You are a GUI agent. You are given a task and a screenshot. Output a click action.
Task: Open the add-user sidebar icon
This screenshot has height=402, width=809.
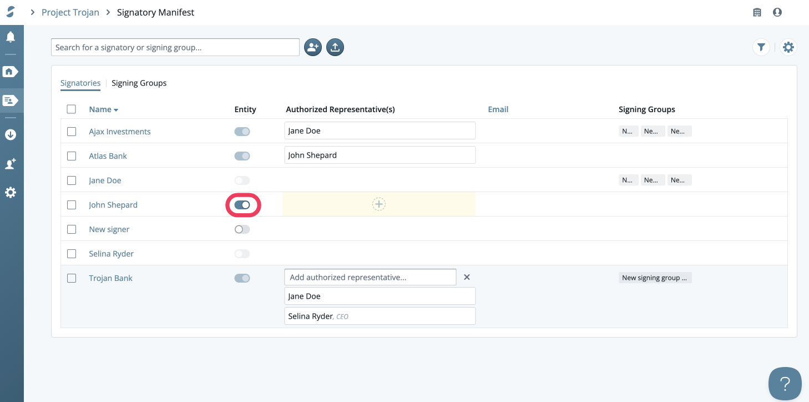click(11, 164)
